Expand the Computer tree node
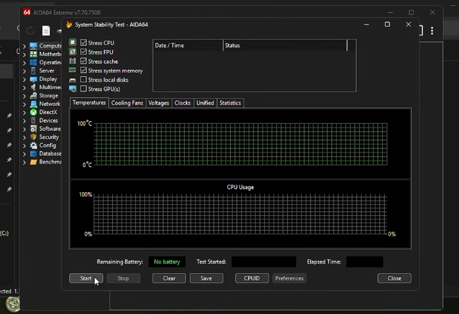The image size is (459, 314). [x=24, y=46]
